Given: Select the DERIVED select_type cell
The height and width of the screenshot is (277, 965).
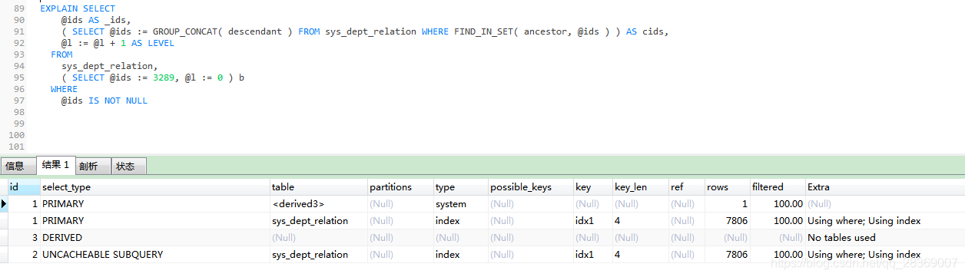Looking at the screenshot, I should [155, 238].
